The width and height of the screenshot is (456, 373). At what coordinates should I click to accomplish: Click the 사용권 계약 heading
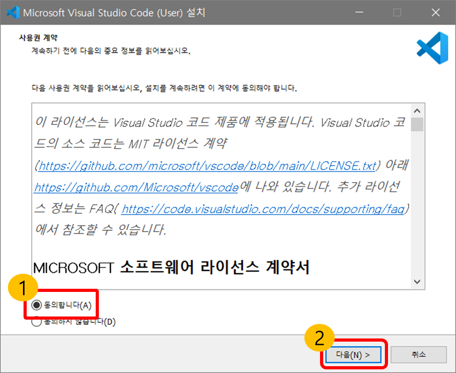pyautogui.click(x=38, y=38)
